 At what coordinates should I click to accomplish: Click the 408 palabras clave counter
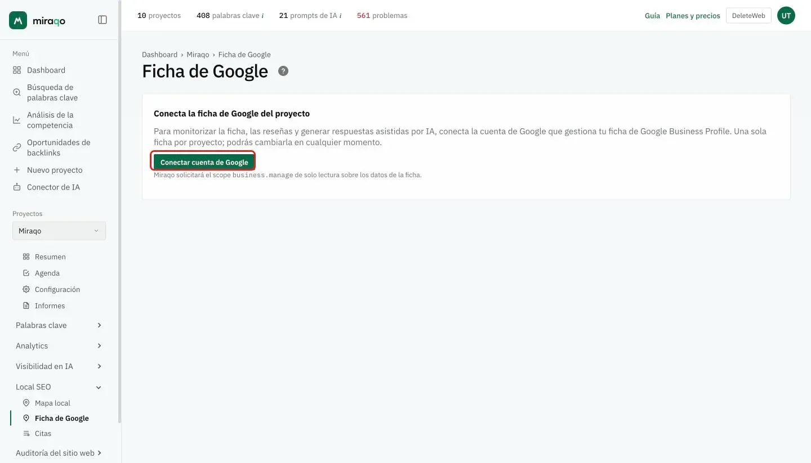coord(230,16)
